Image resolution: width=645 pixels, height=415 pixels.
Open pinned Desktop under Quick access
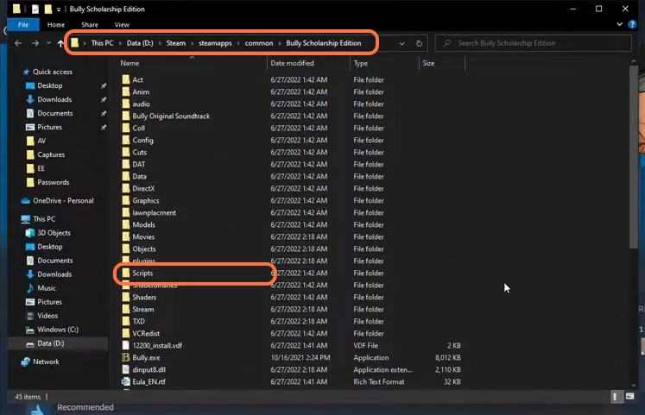(50, 85)
